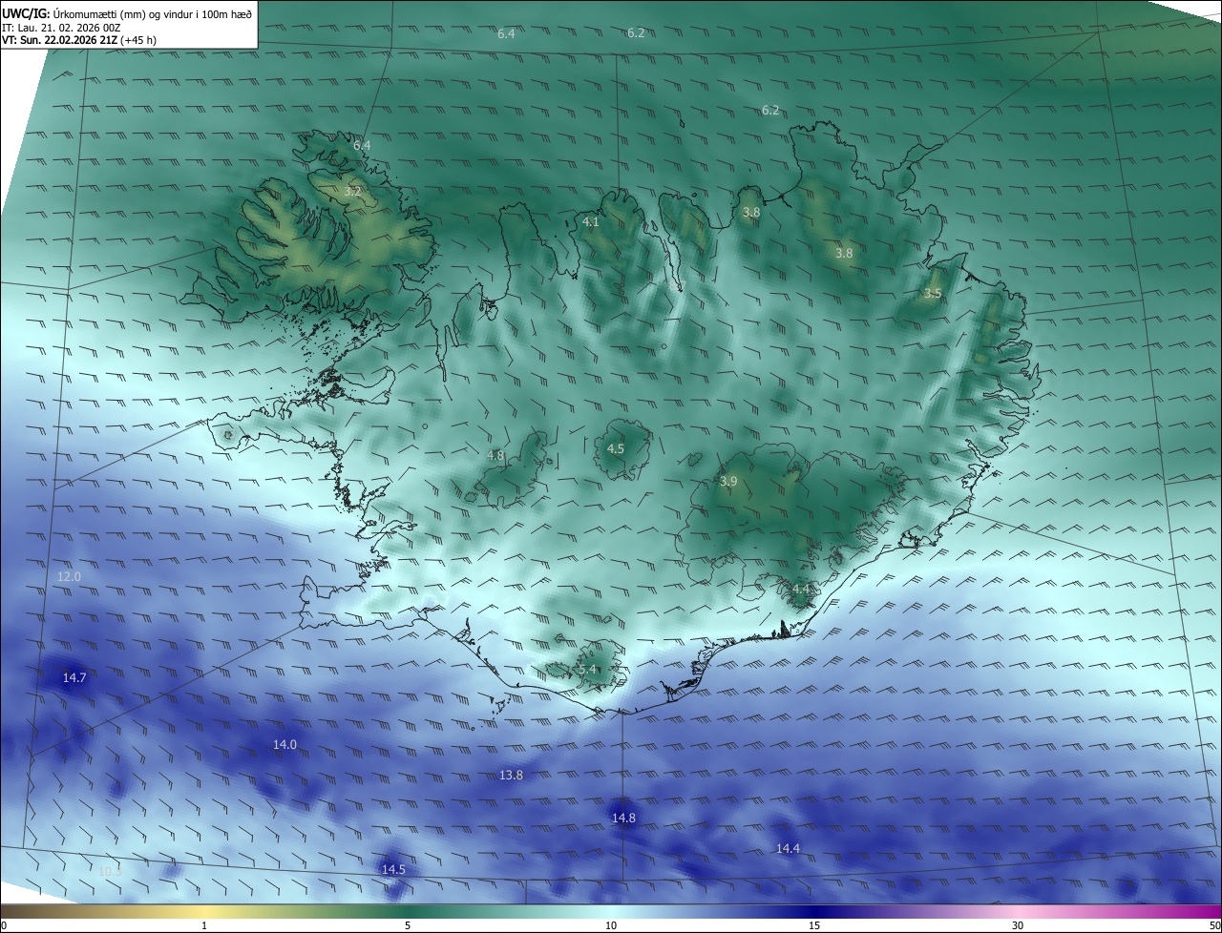Click the 14.0 value over the sea
Screen dimensions: 1222x933
tap(284, 745)
